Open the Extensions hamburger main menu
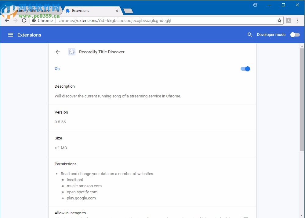Viewport: 305px width, 218px height. [x=11, y=35]
